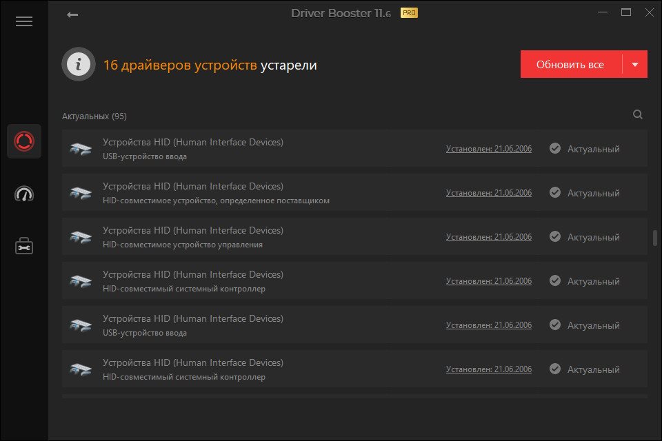This screenshot has height=441, width=662.
Task: Maximize the Driver Booster window
Action: coord(626,12)
